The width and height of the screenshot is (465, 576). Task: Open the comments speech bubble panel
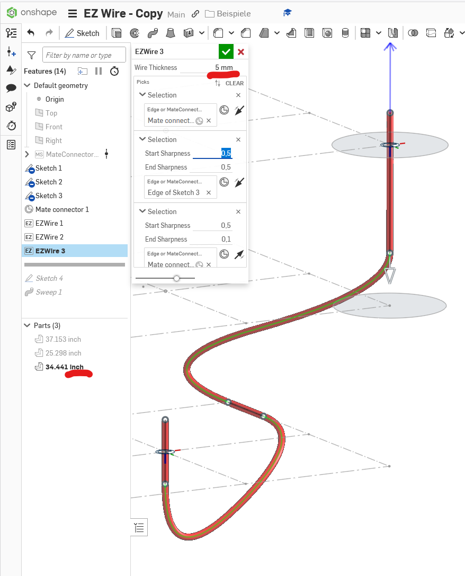coord(11,88)
